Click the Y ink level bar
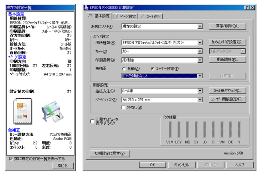This screenshot has width=260, height=175. point(239,129)
